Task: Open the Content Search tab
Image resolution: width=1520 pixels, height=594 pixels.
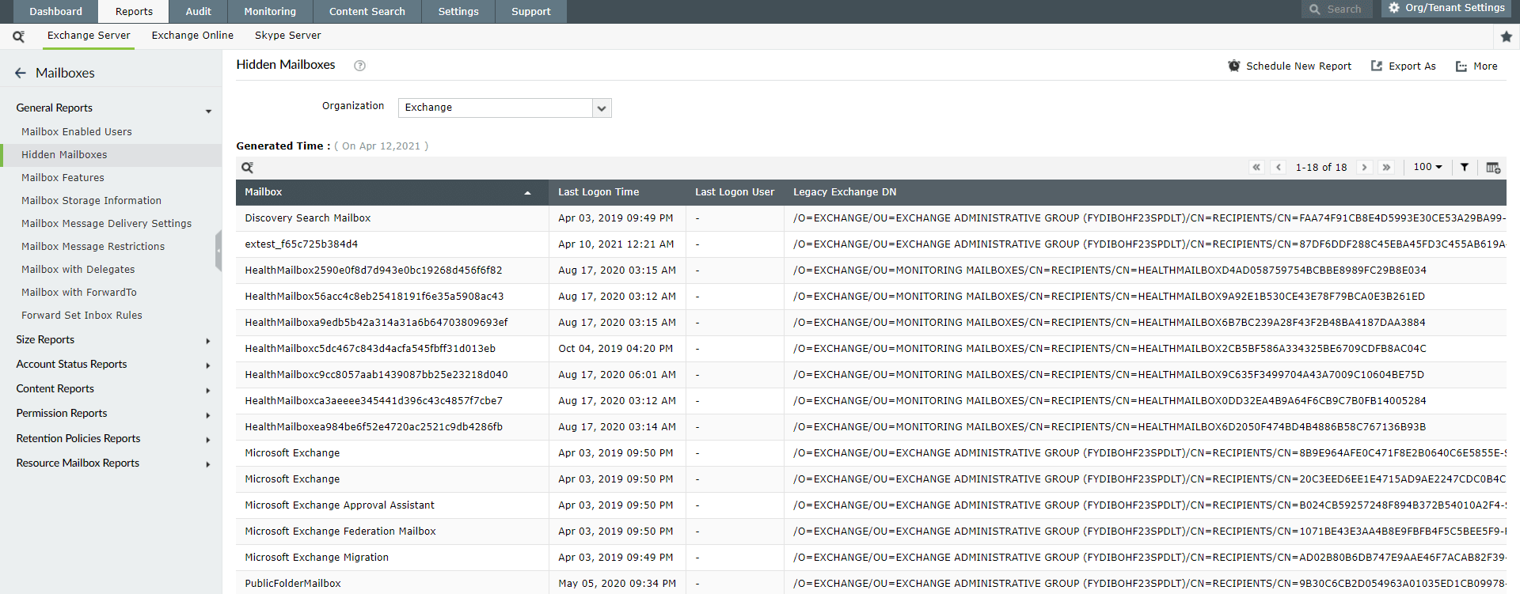Action: (x=367, y=12)
